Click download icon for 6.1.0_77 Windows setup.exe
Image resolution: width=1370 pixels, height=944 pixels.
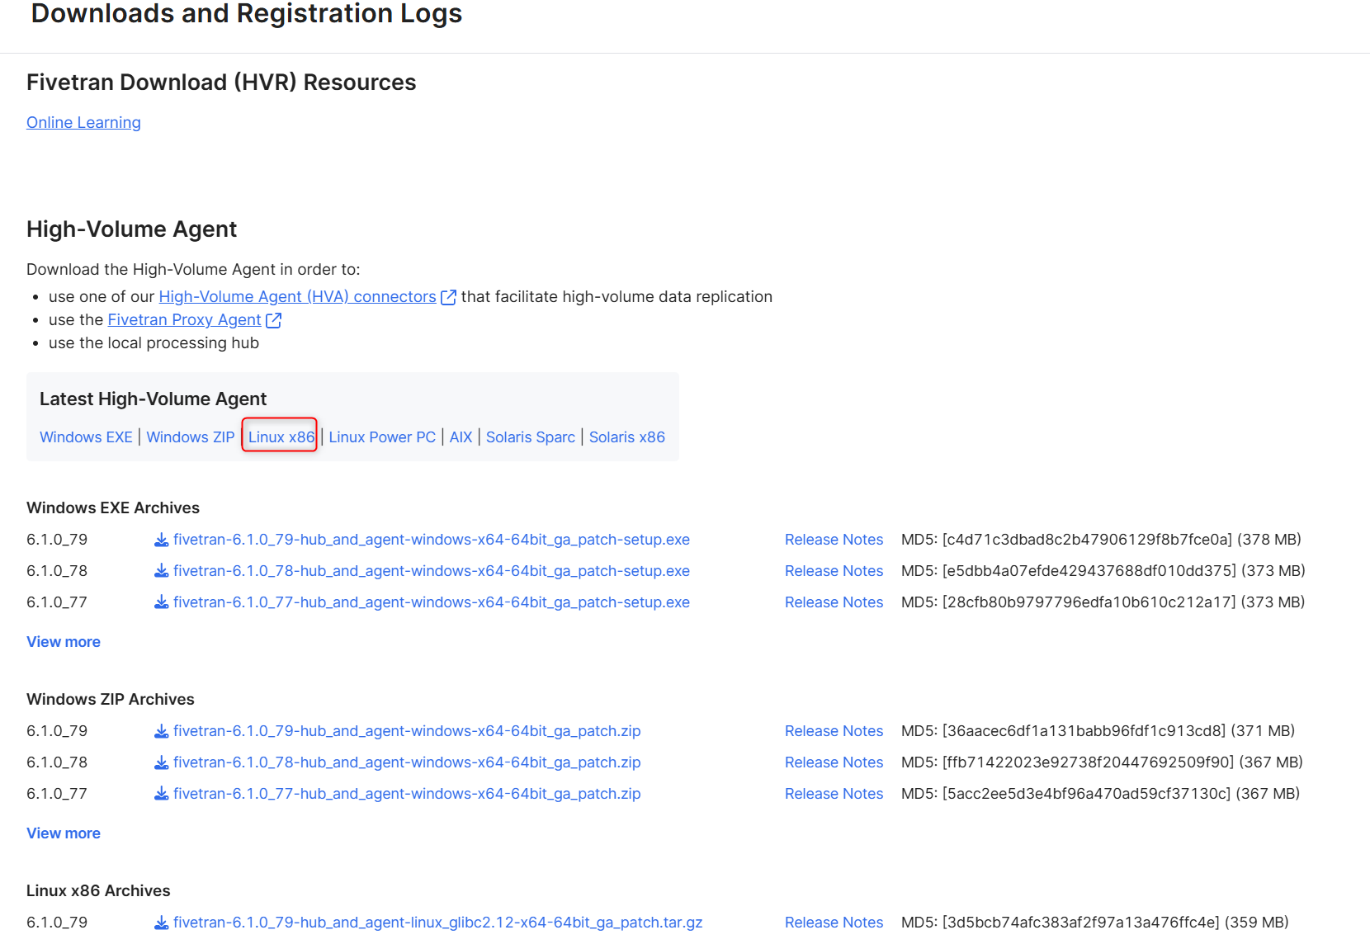[x=162, y=602]
